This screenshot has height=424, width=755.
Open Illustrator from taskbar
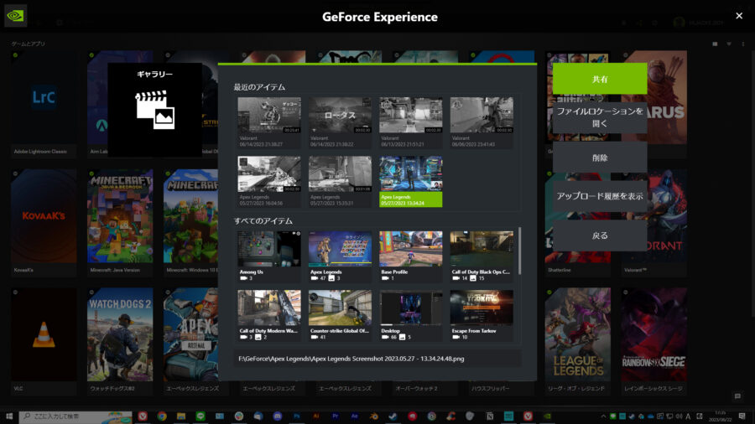point(316,416)
